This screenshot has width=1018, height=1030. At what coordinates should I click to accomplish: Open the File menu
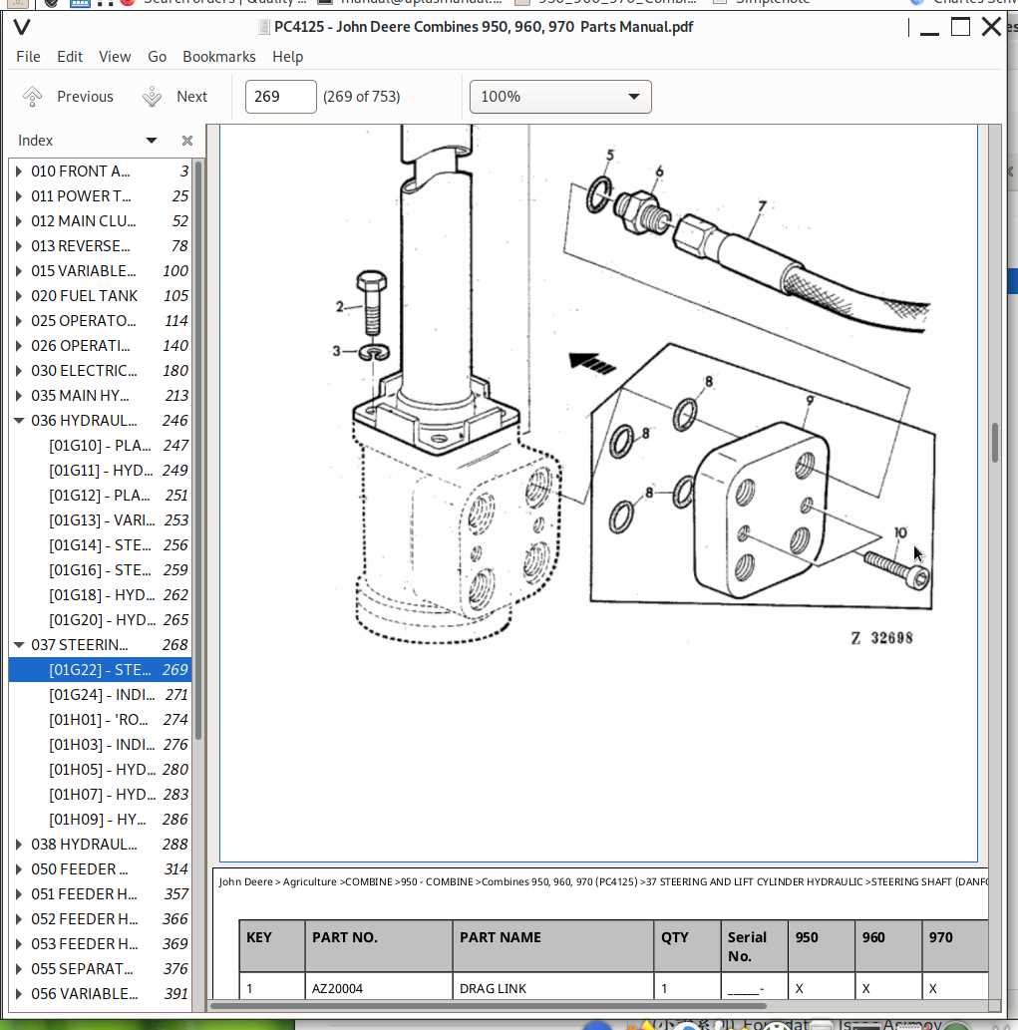28,57
